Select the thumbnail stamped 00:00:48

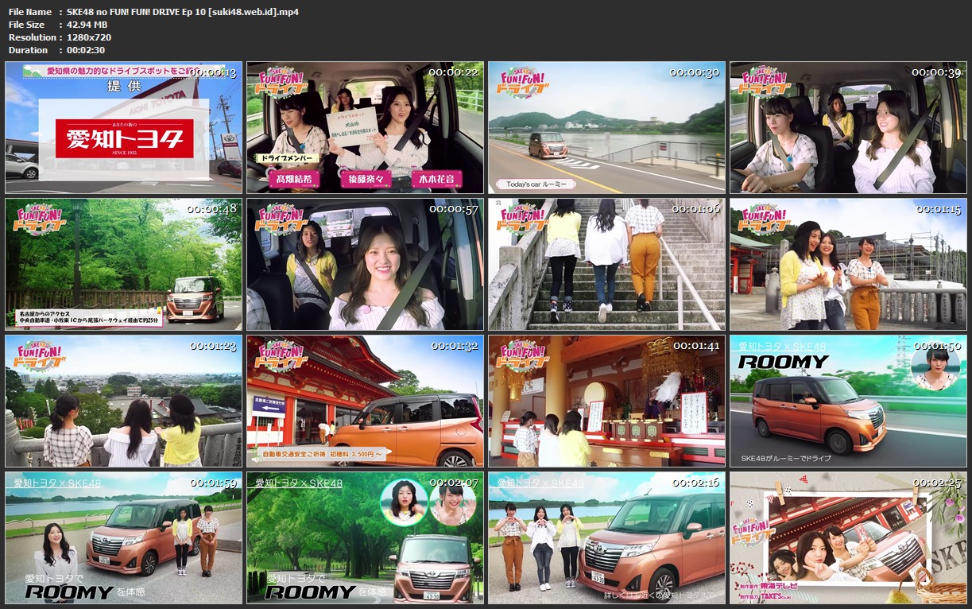pos(123,264)
